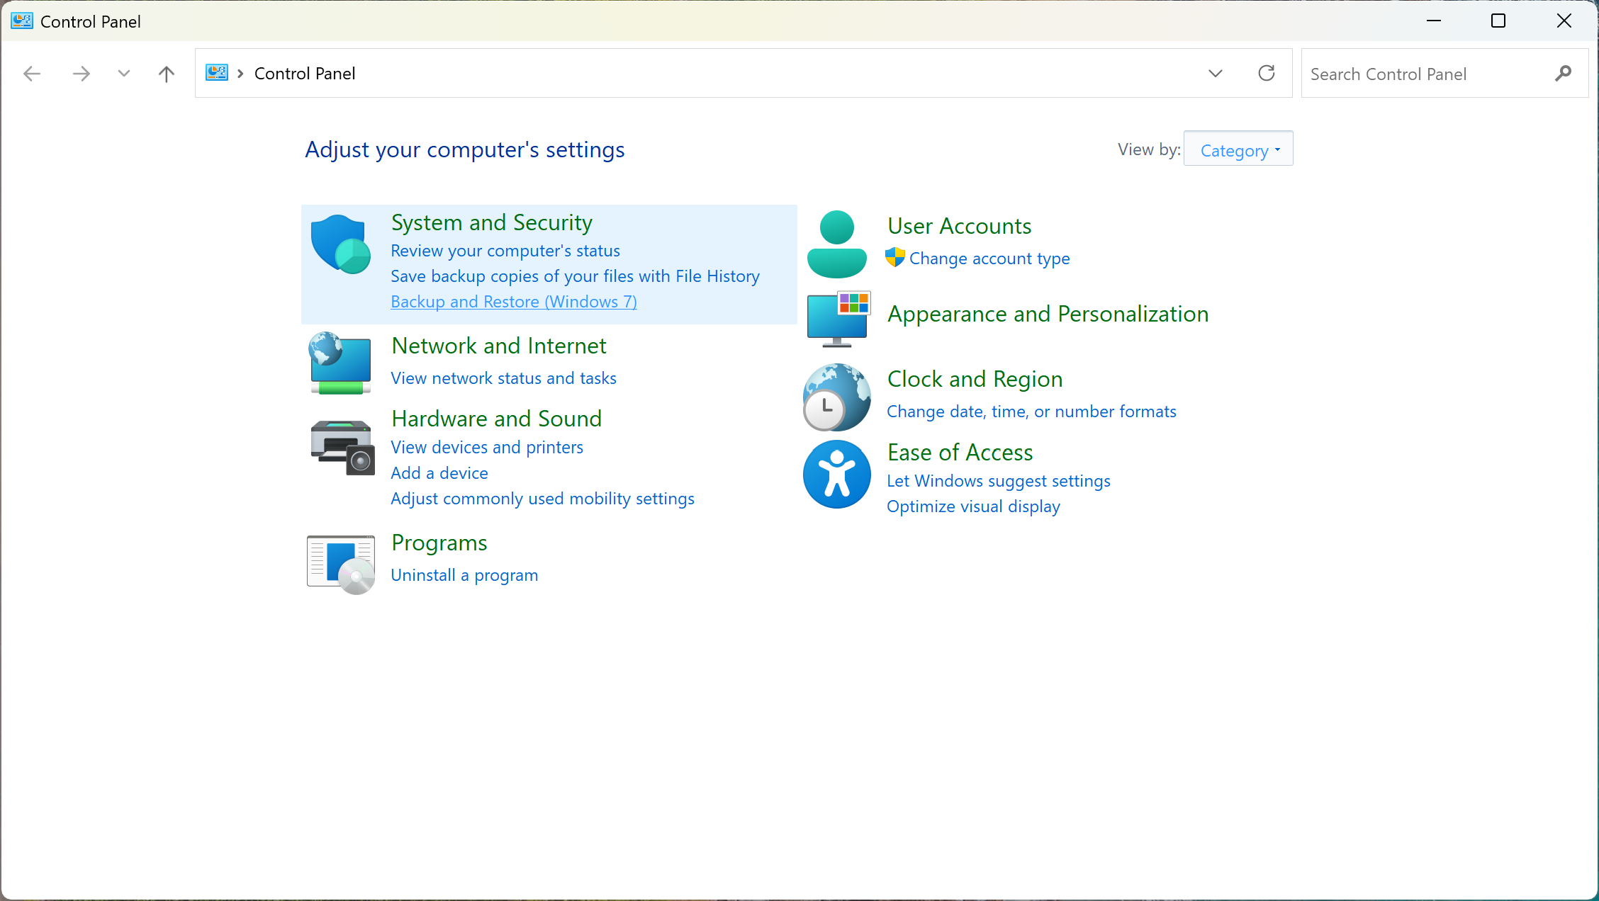Image resolution: width=1599 pixels, height=901 pixels.
Task: Open the Hardware and Sound printer icon
Action: (x=342, y=447)
